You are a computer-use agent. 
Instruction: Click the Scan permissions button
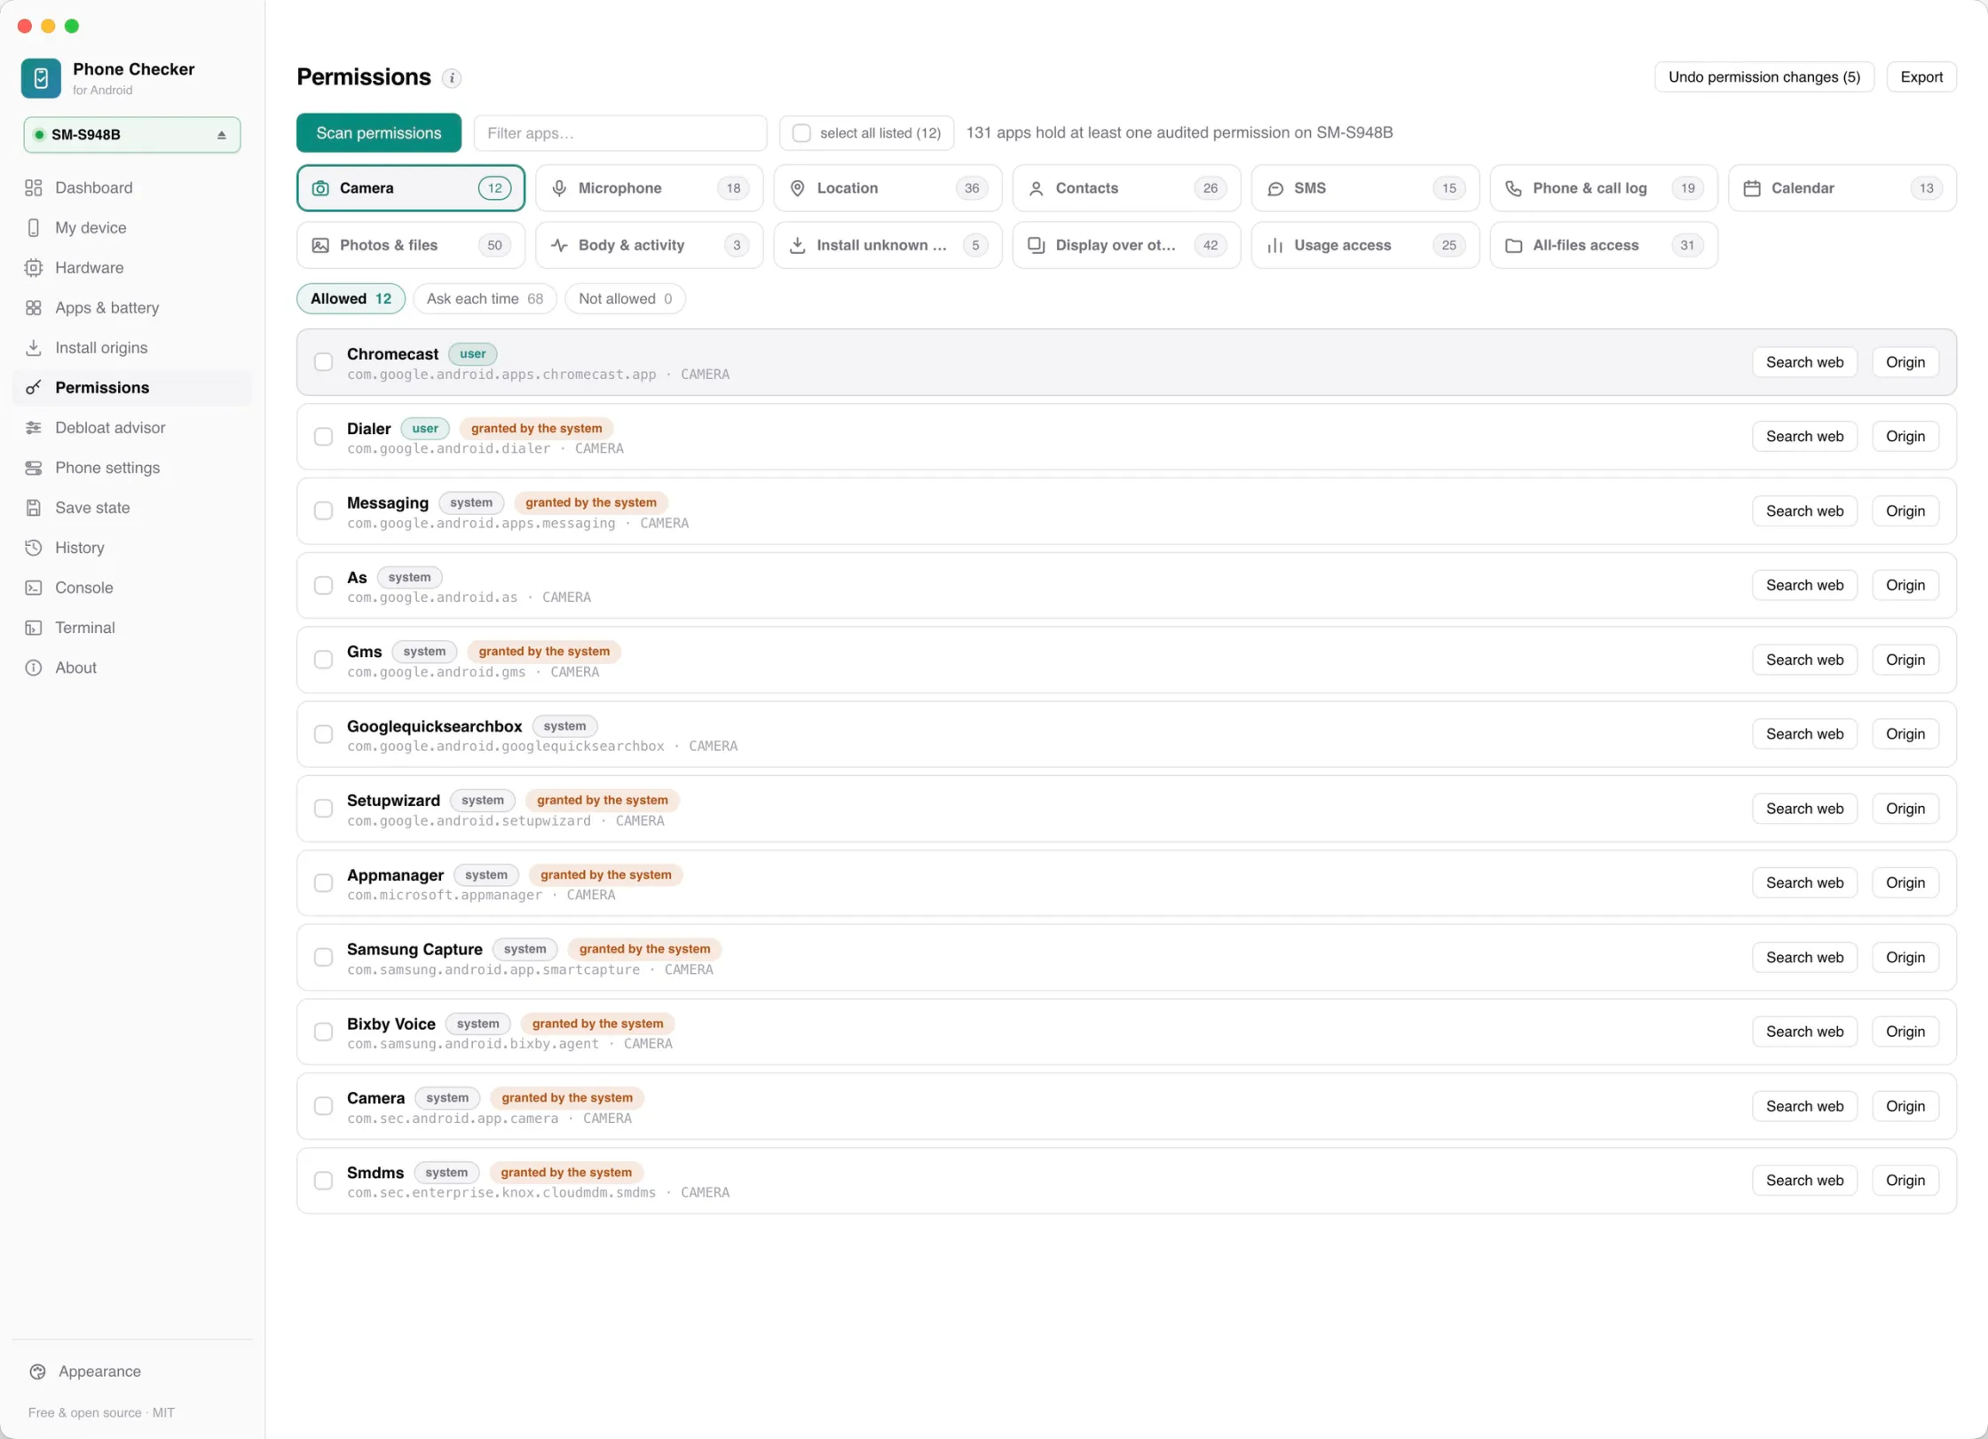[x=379, y=133]
